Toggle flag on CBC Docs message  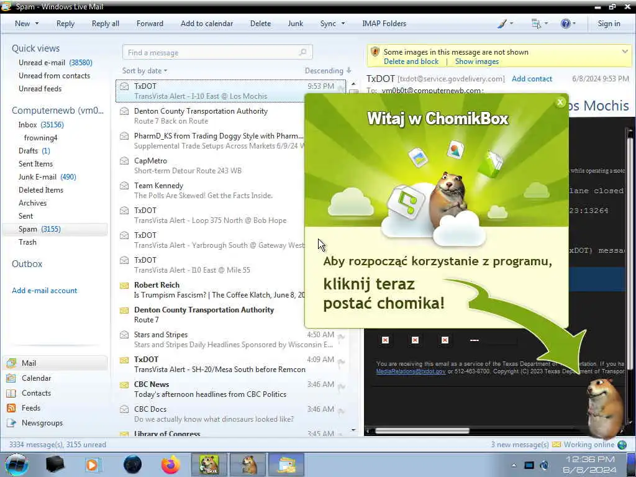coord(341,411)
